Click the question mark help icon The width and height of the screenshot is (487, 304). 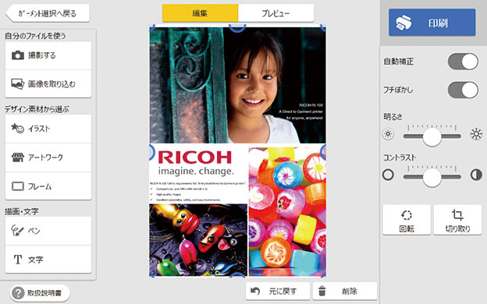pos(18,293)
